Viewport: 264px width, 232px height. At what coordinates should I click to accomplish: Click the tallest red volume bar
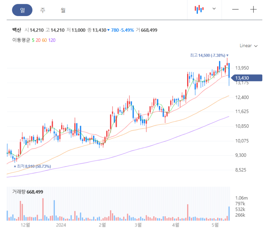[43, 209]
